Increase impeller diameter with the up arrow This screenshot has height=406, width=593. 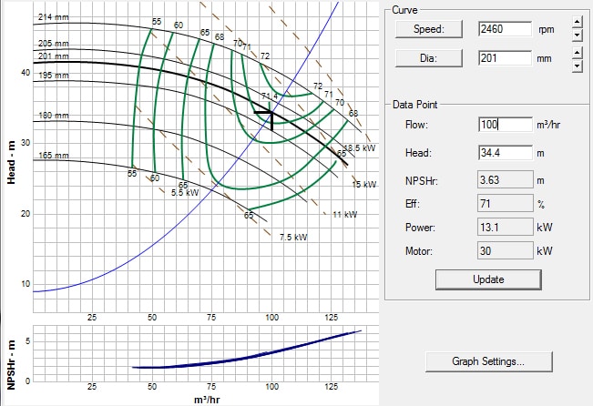tap(576, 52)
